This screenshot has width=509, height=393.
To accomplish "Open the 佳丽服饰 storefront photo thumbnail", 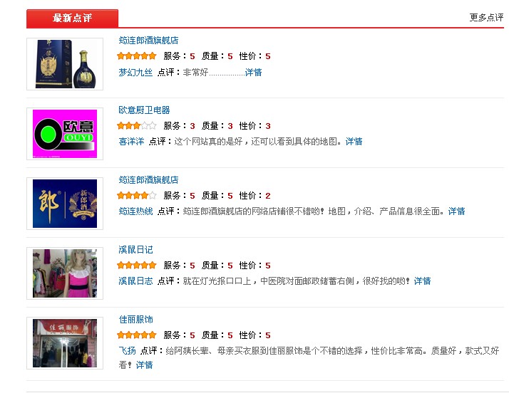I will point(64,343).
